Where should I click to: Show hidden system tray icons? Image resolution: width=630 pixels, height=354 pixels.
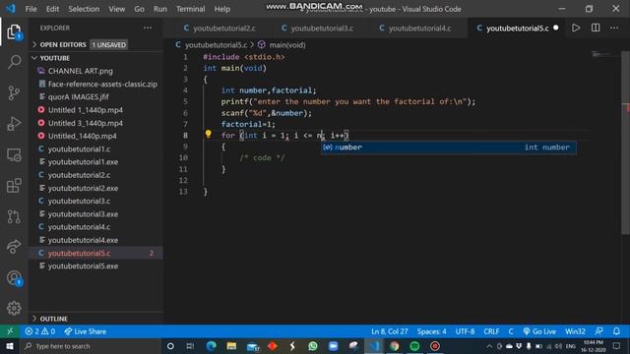pyautogui.click(x=489, y=346)
